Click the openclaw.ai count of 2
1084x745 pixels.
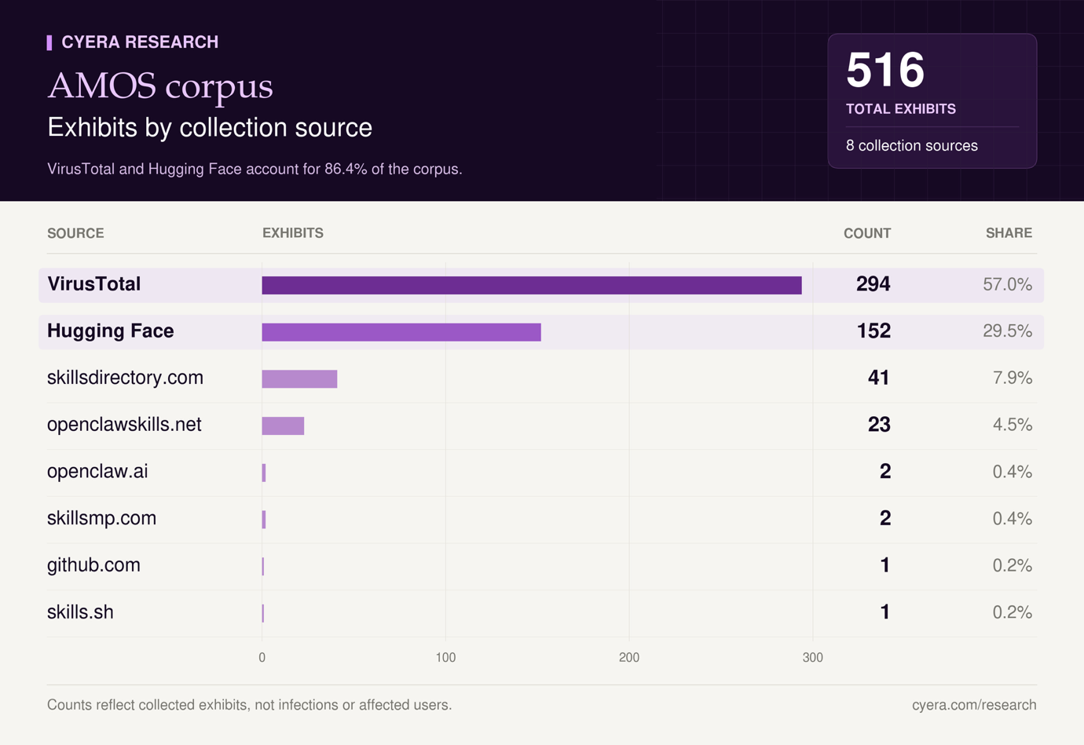pyautogui.click(x=885, y=472)
